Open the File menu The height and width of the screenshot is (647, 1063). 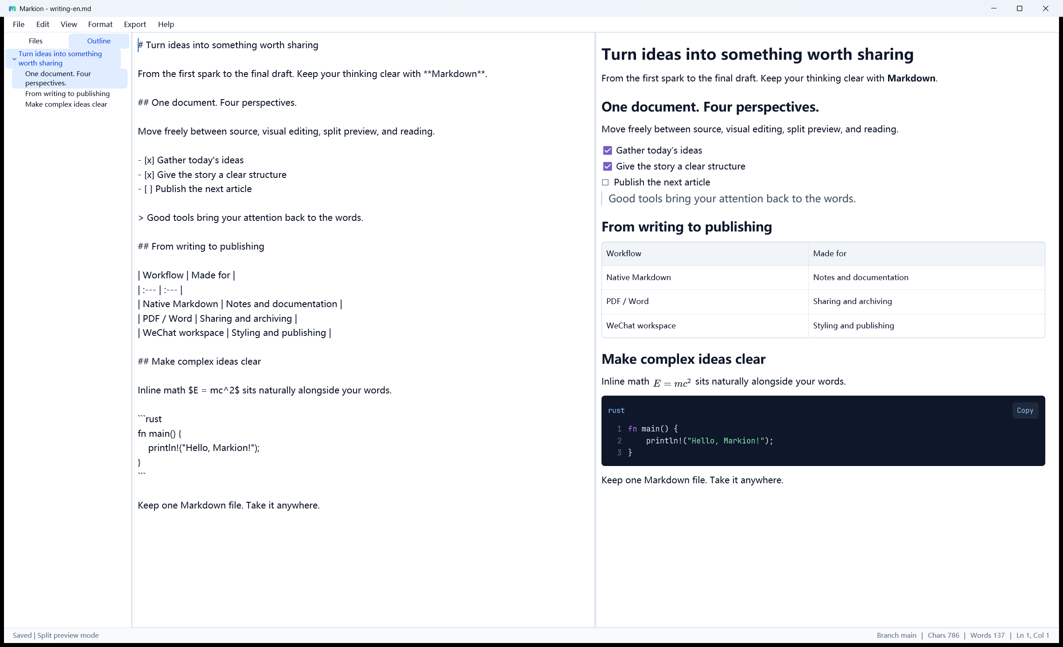coord(19,24)
